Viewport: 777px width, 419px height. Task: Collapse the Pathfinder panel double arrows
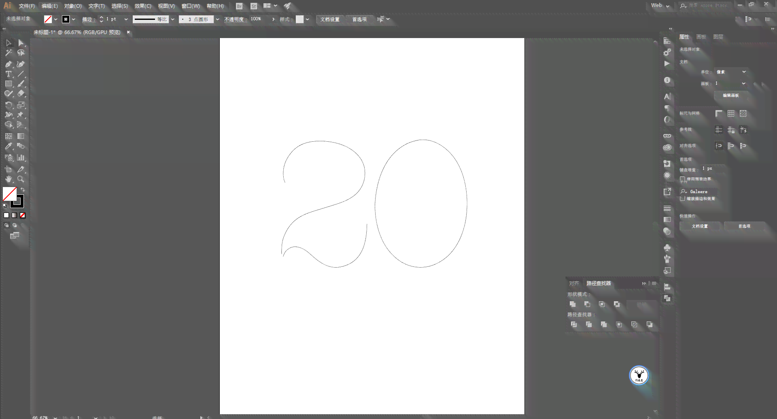tap(644, 283)
